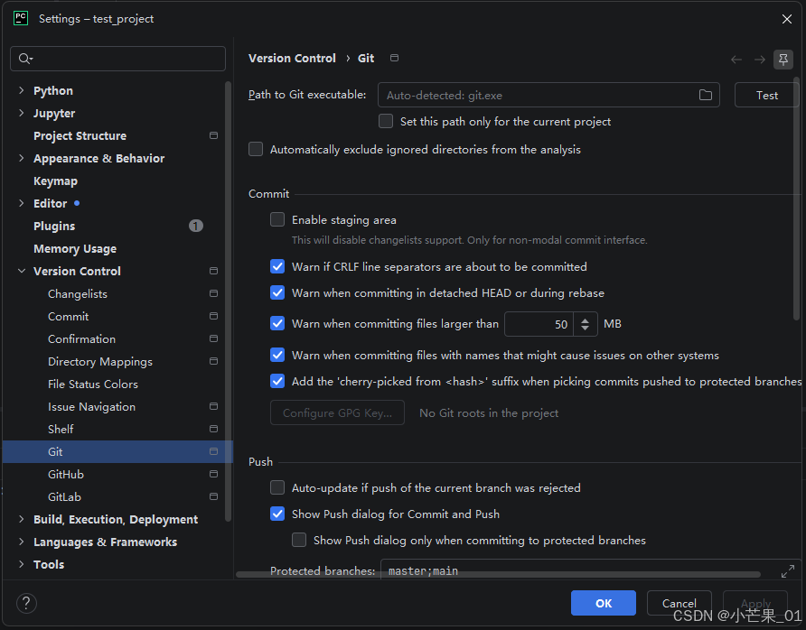Click the pin settings icon at top right

pos(783,60)
